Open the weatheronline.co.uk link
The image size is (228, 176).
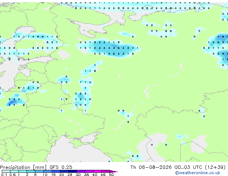point(198,173)
